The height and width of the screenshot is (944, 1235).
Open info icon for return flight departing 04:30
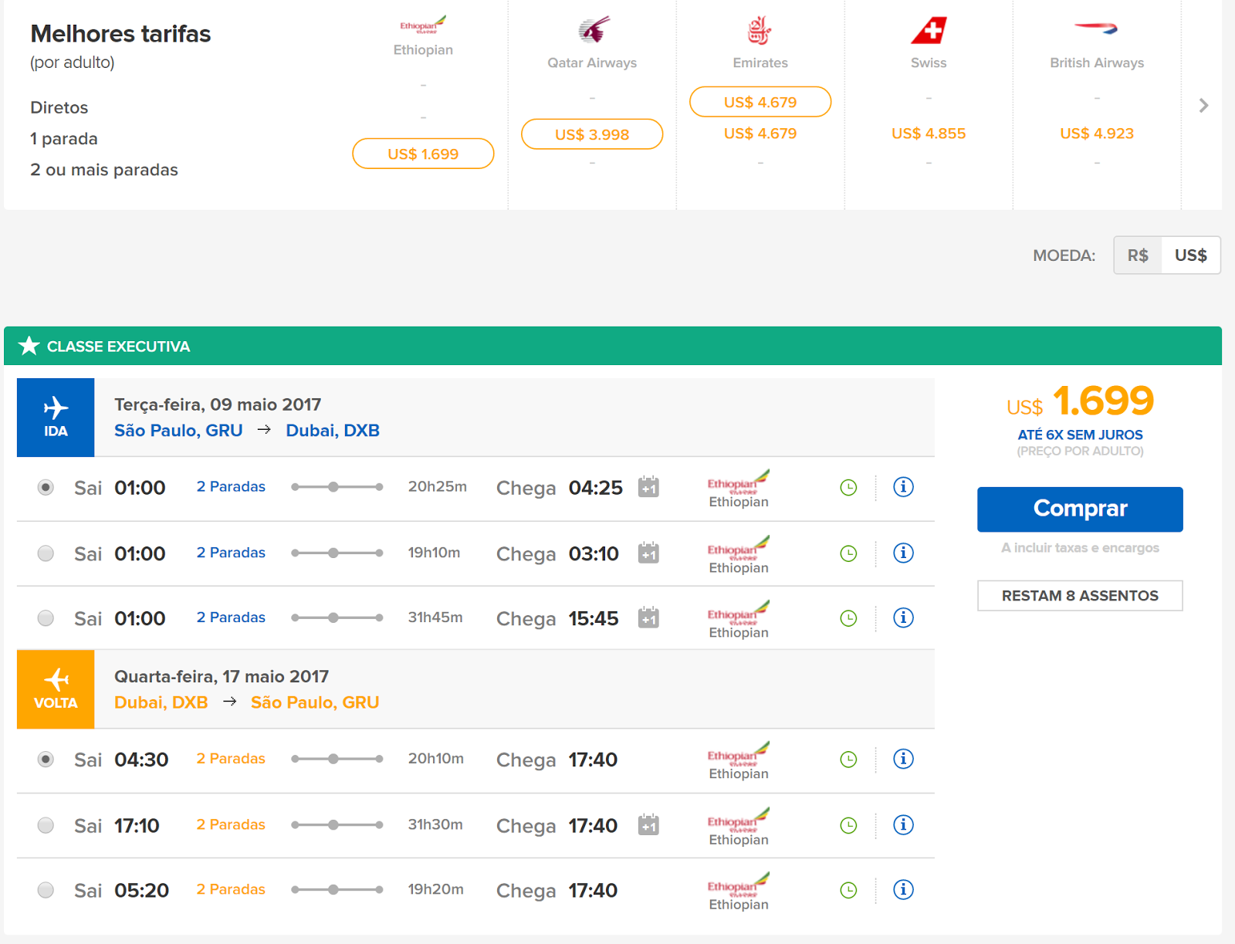(903, 759)
